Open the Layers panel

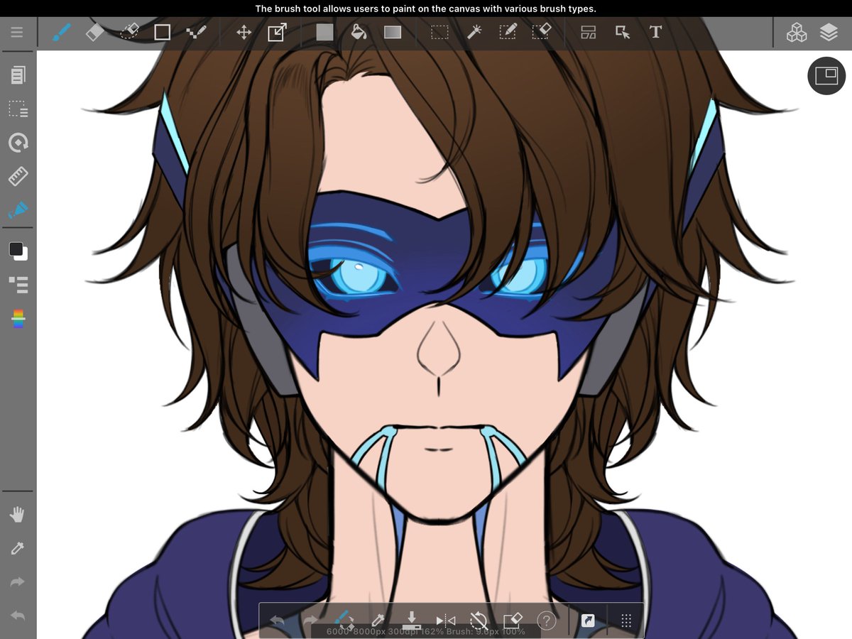(x=829, y=33)
